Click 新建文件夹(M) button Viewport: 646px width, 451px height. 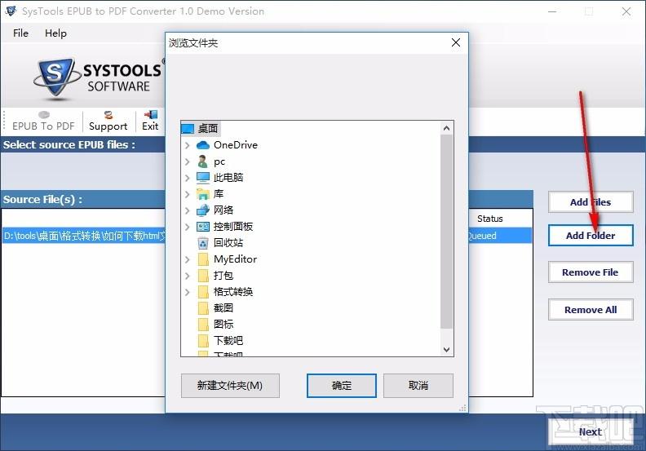pyautogui.click(x=230, y=386)
